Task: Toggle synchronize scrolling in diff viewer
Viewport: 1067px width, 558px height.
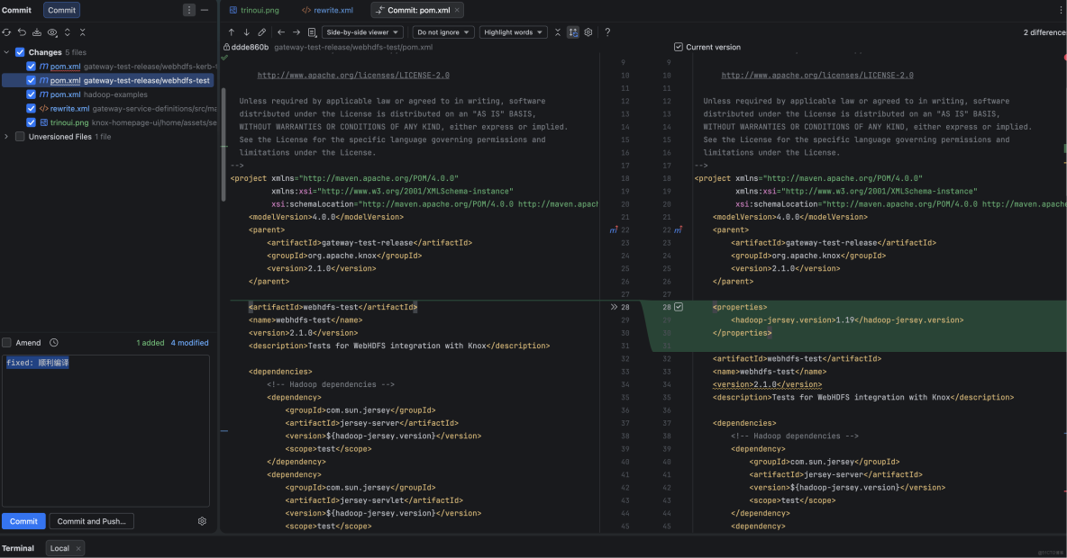Action: tap(573, 31)
